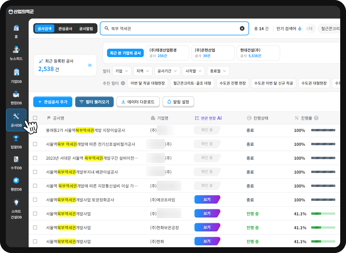This screenshot has width=346, height=253.
Task: Check the 서울역북부역세권개발사업 row for (주)한화보은공장
Action: pos(35,227)
